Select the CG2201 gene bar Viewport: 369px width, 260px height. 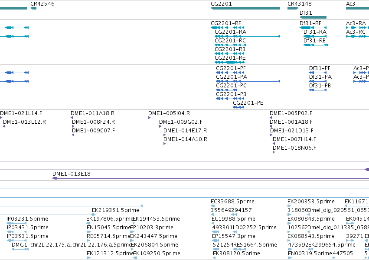245,8
